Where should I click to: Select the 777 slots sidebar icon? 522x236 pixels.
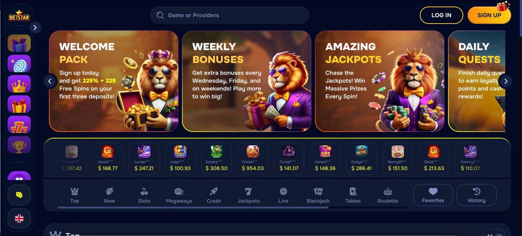click(19, 124)
